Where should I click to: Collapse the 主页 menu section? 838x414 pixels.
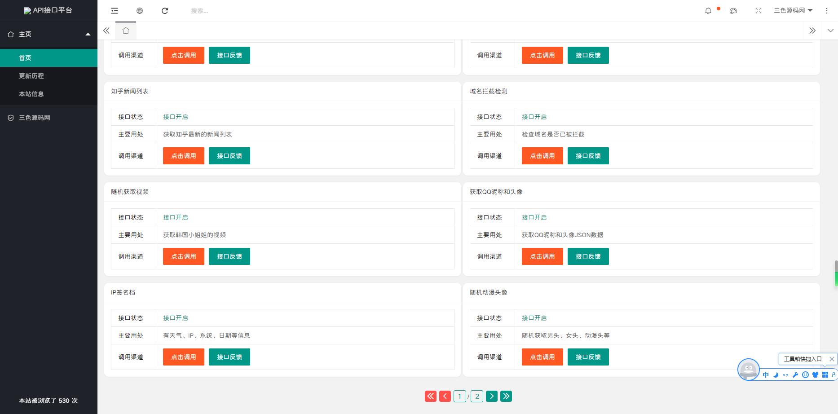click(x=88, y=34)
